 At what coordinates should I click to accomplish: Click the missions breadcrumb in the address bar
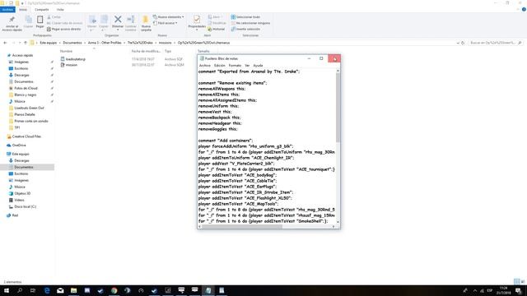click(x=165, y=43)
